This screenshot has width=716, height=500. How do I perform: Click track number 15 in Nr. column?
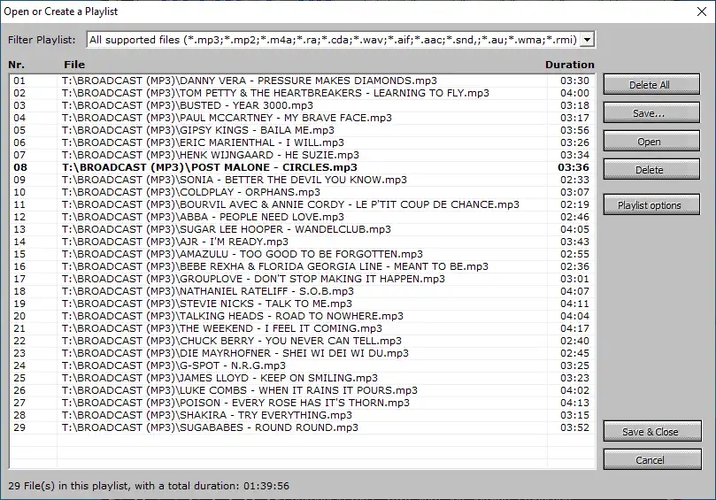19,254
